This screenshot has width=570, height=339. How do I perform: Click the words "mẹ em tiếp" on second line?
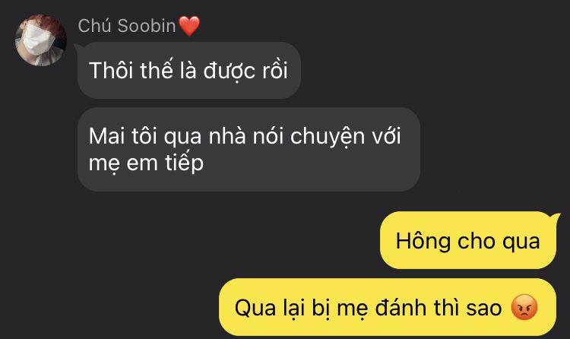pyautogui.click(x=146, y=163)
